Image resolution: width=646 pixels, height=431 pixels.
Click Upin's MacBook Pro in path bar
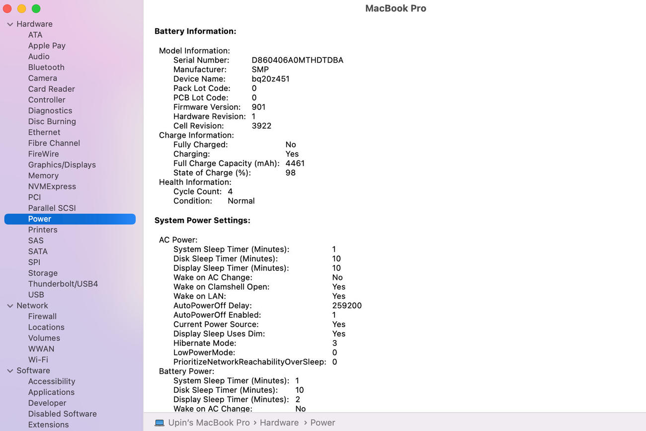[x=209, y=423]
